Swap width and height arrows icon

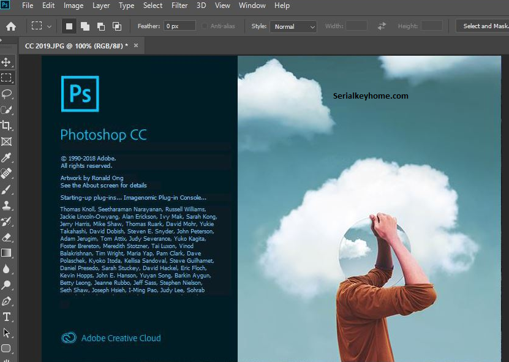pyautogui.click(x=382, y=26)
